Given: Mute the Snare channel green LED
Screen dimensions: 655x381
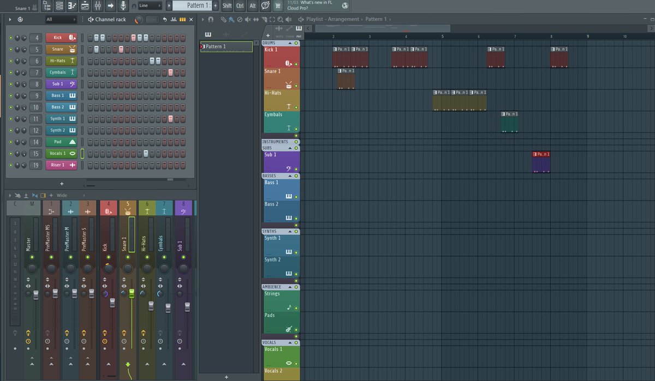Looking at the screenshot, I should click(10, 49).
